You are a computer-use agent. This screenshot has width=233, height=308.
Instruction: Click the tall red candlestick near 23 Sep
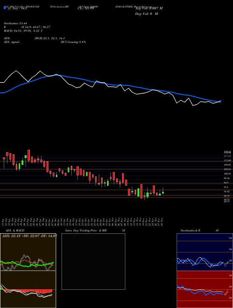pos(28,156)
